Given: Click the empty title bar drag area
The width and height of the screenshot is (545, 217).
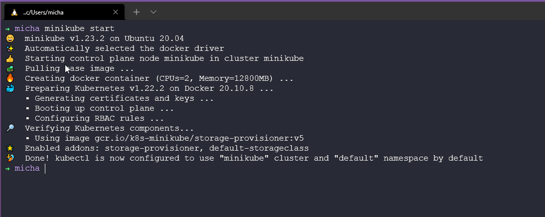Looking at the screenshot, I should click(349, 11).
